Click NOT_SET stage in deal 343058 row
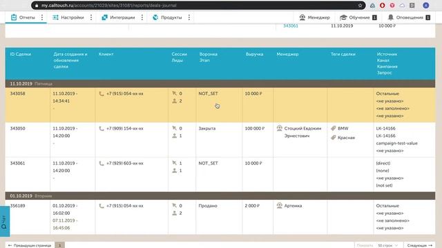Image resolution: width=442 pixels, height=248 pixels. (208, 94)
